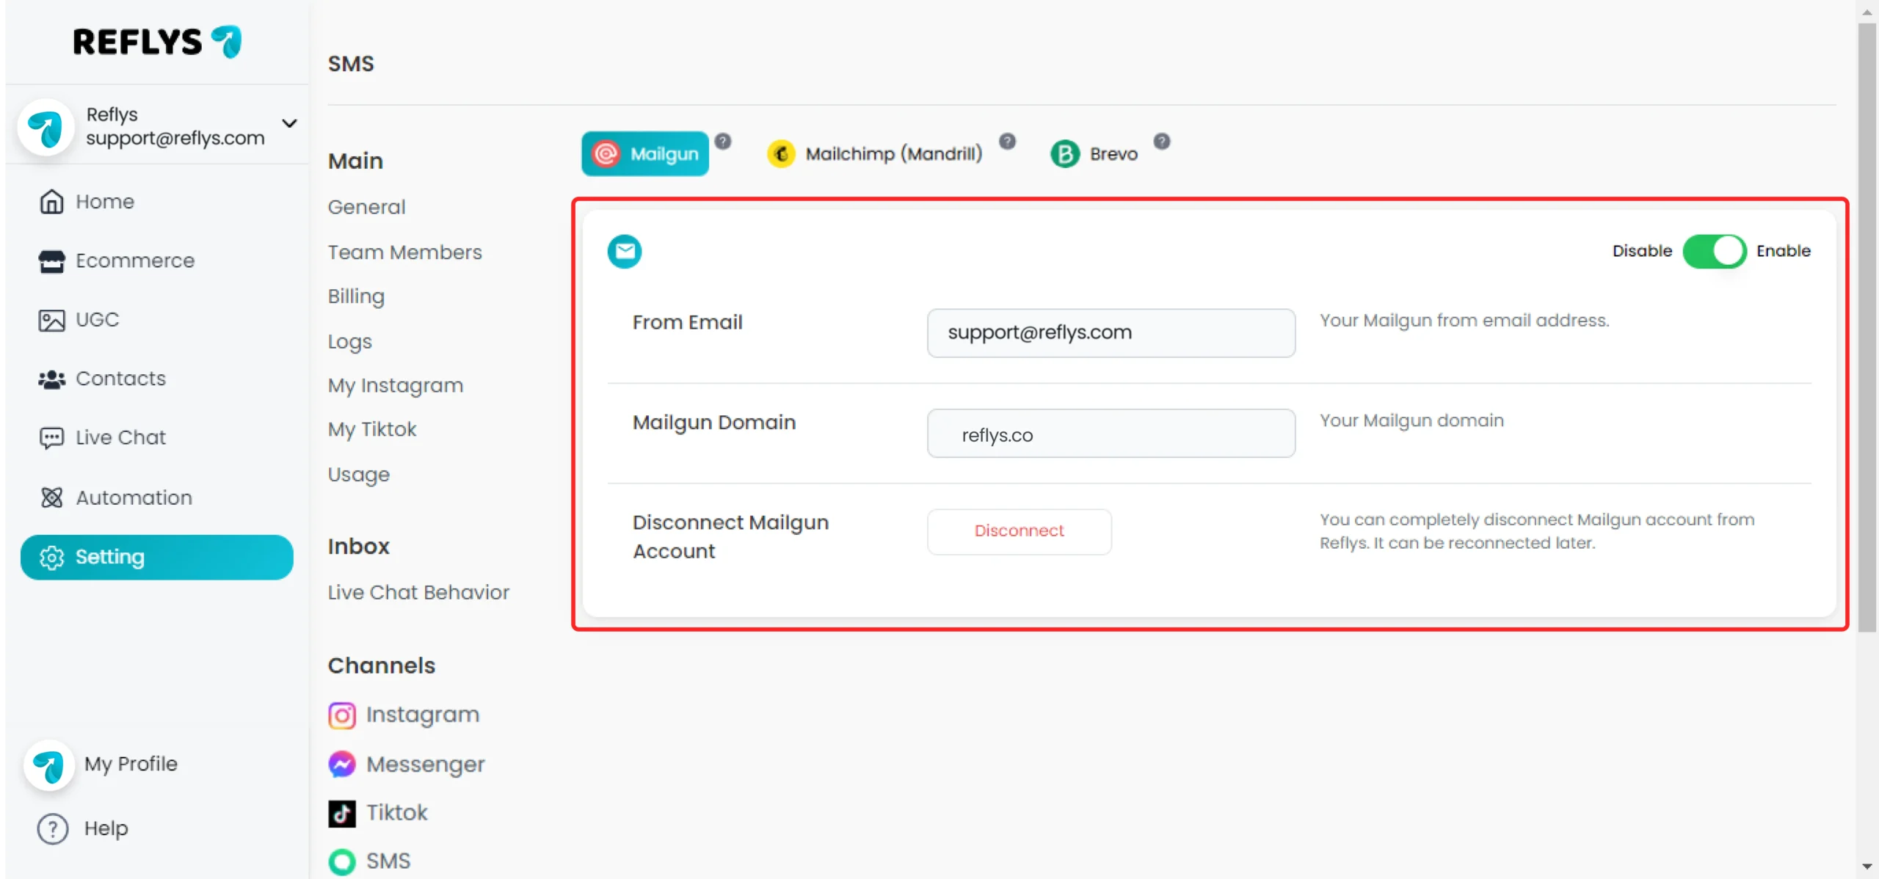
Task: Select the Setting menu item
Action: click(x=156, y=557)
